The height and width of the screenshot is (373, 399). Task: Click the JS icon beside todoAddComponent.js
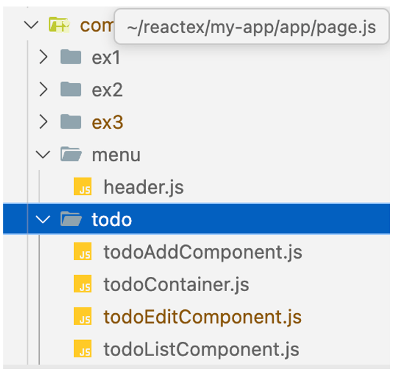coord(84,252)
